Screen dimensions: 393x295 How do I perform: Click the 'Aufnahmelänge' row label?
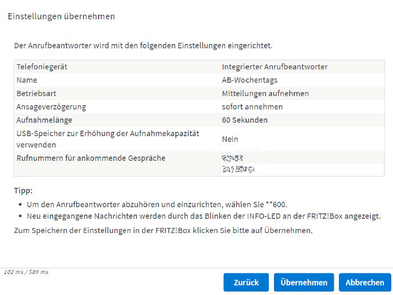point(44,120)
